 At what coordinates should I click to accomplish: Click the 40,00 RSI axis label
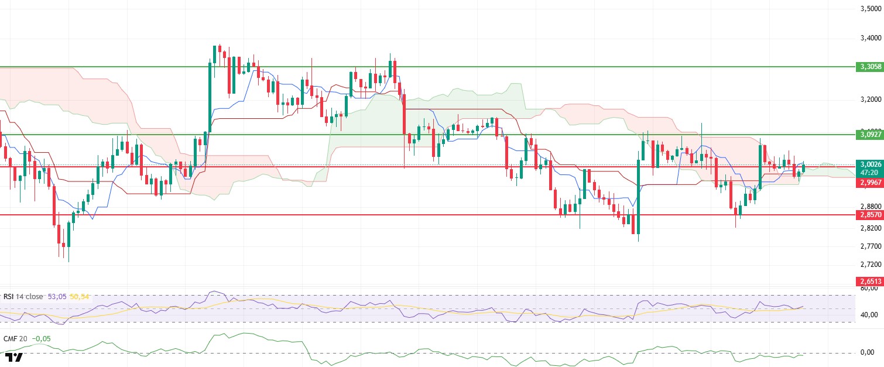click(869, 315)
